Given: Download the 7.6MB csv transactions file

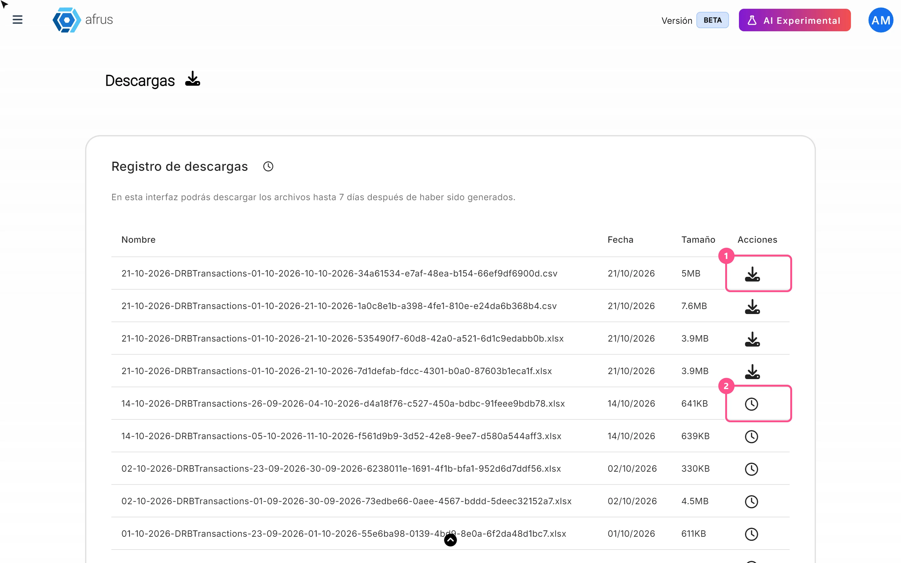Looking at the screenshot, I should (752, 307).
